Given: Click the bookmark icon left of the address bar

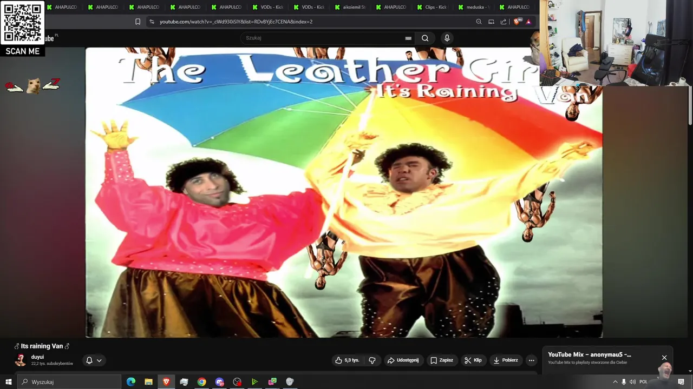Looking at the screenshot, I should click(138, 22).
